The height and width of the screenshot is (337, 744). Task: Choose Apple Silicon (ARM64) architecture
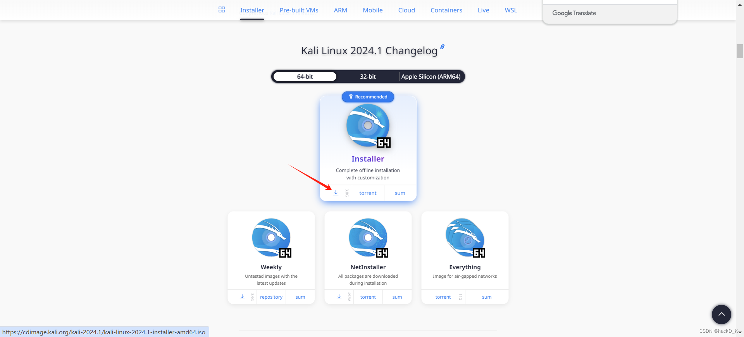pyautogui.click(x=431, y=77)
